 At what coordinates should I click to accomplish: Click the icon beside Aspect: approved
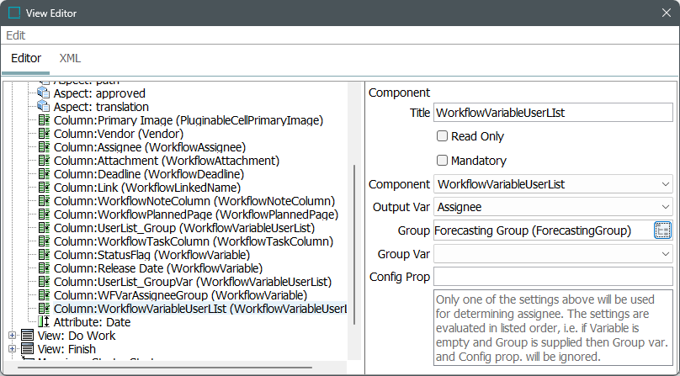[44, 93]
